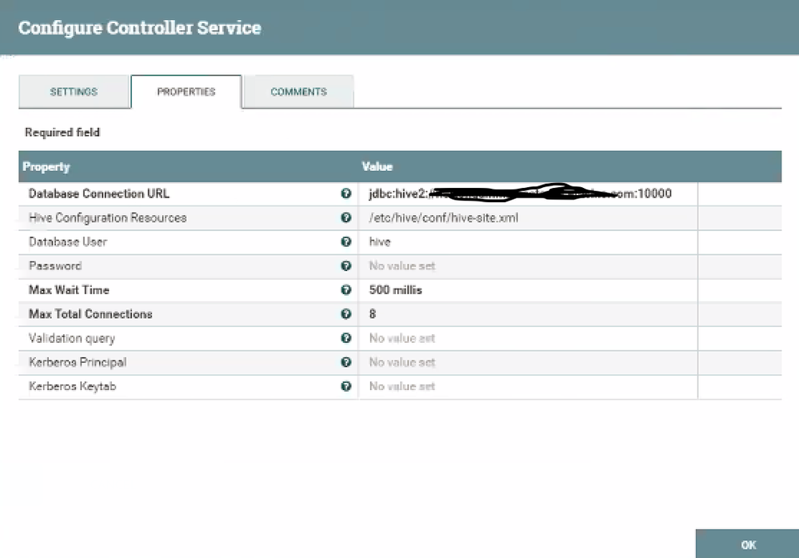Select the Validation query property name
This screenshot has width=799, height=558.
(x=72, y=339)
